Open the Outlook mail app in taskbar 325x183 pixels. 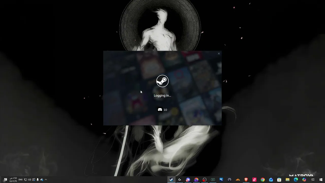(271, 180)
